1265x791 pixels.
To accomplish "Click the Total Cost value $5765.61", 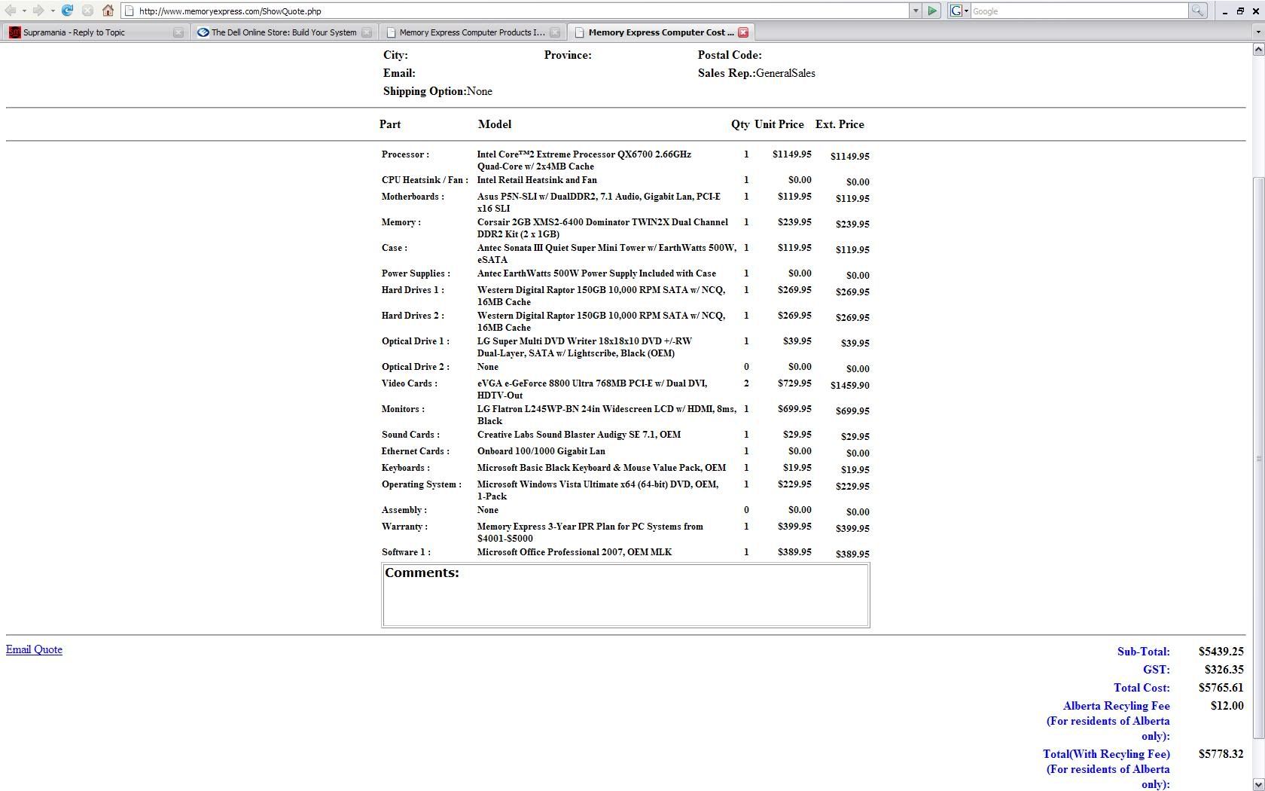I will click(1221, 688).
